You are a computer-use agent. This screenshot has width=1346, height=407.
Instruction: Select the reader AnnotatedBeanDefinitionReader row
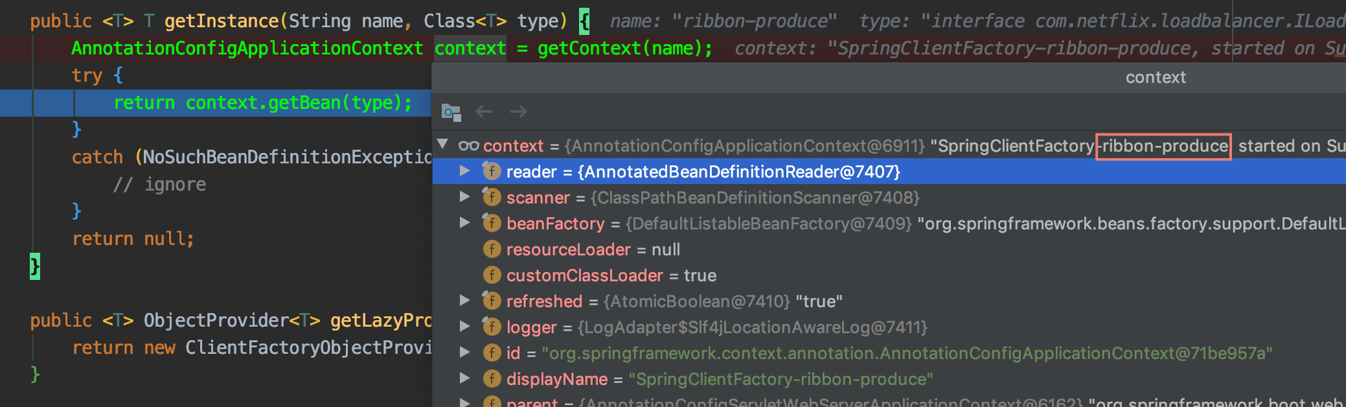(x=703, y=172)
